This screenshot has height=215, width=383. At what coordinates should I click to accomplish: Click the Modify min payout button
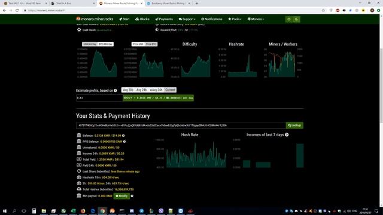(x=121, y=196)
